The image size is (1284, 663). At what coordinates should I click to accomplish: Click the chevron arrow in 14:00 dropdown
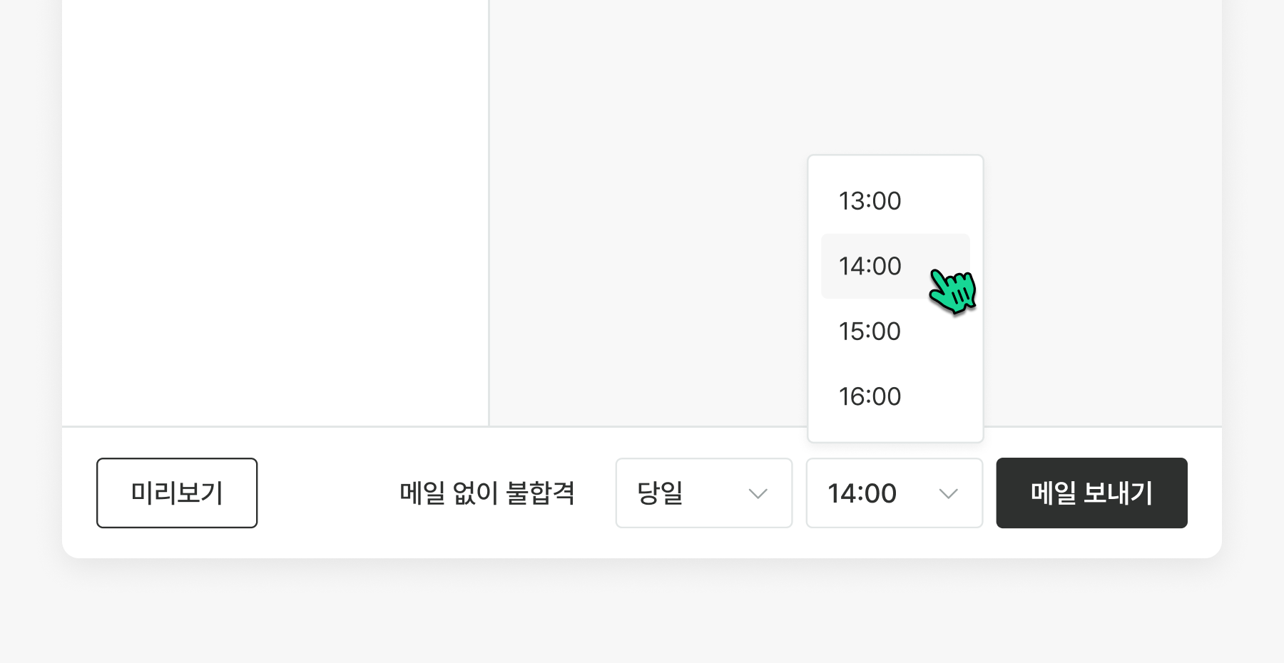(948, 493)
